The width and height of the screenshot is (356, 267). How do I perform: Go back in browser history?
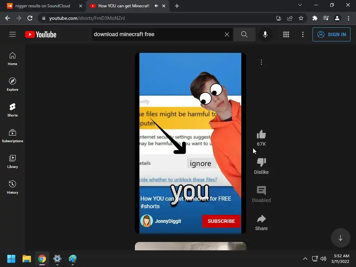click(8, 18)
